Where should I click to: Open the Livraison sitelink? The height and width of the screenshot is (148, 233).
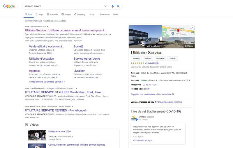80,71
